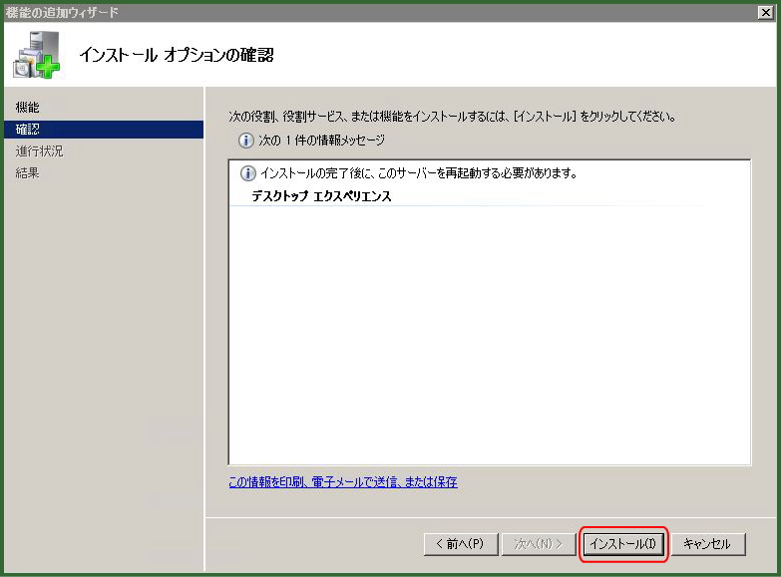
Task: Click the インストール(I) button
Action: (x=623, y=544)
